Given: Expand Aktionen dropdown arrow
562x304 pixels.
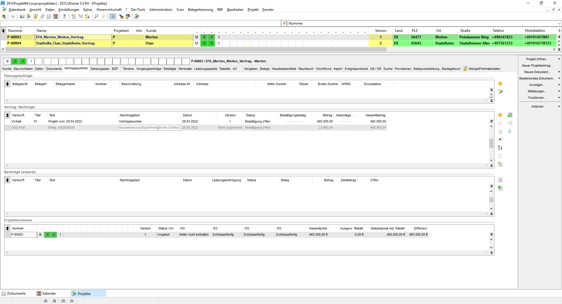Looking at the screenshot, I should tap(559, 107).
